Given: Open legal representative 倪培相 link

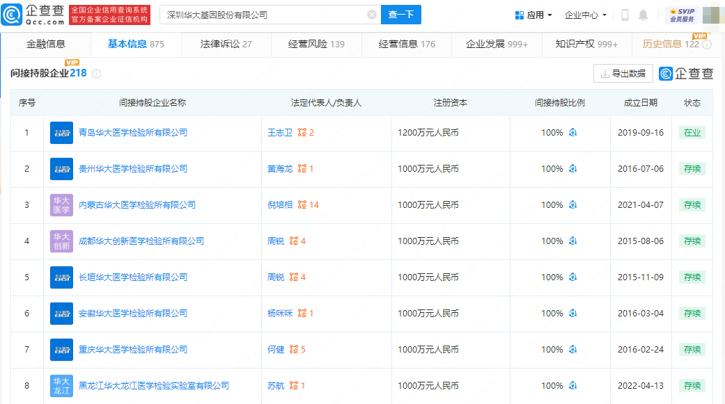Looking at the screenshot, I should pyautogui.click(x=280, y=205).
